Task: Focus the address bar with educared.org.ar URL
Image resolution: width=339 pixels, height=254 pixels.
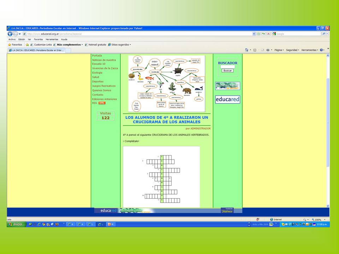Action: 137,34
